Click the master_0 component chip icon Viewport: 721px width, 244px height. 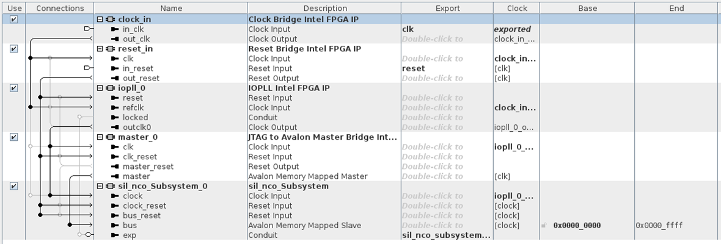pyautogui.click(x=110, y=137)
